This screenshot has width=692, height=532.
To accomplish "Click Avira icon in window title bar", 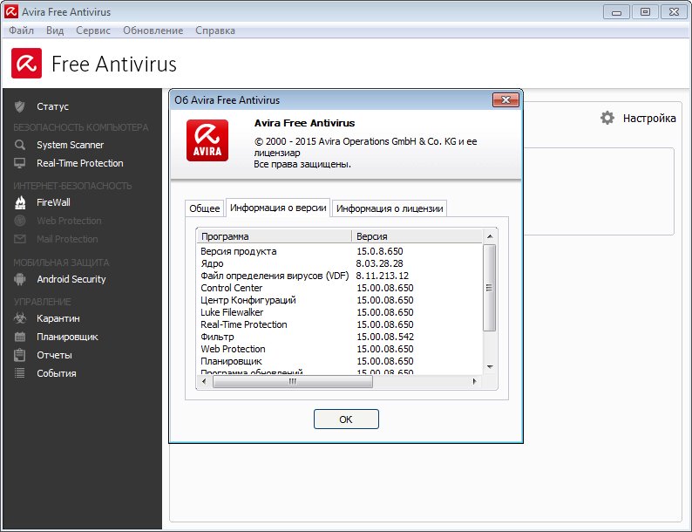I will (x=11, y=11).
